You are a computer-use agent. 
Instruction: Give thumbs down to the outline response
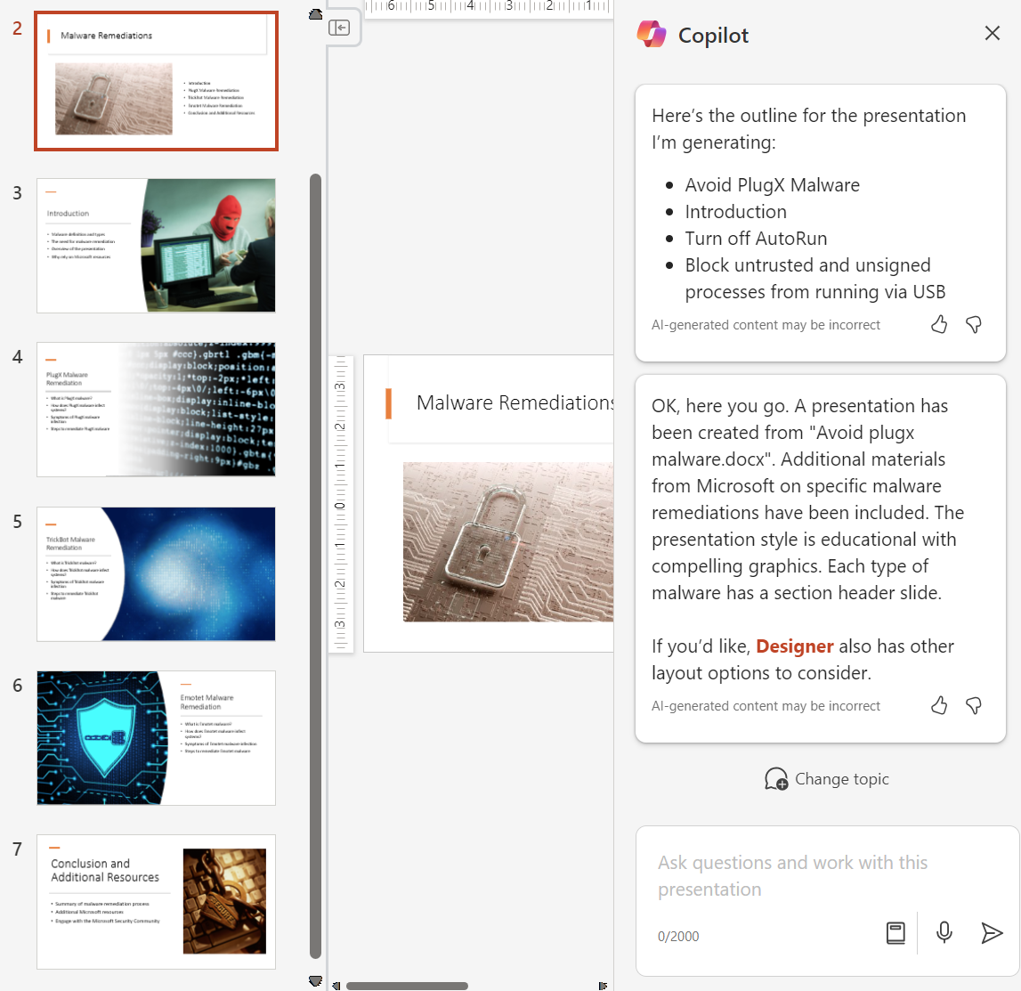coord(973,324)
